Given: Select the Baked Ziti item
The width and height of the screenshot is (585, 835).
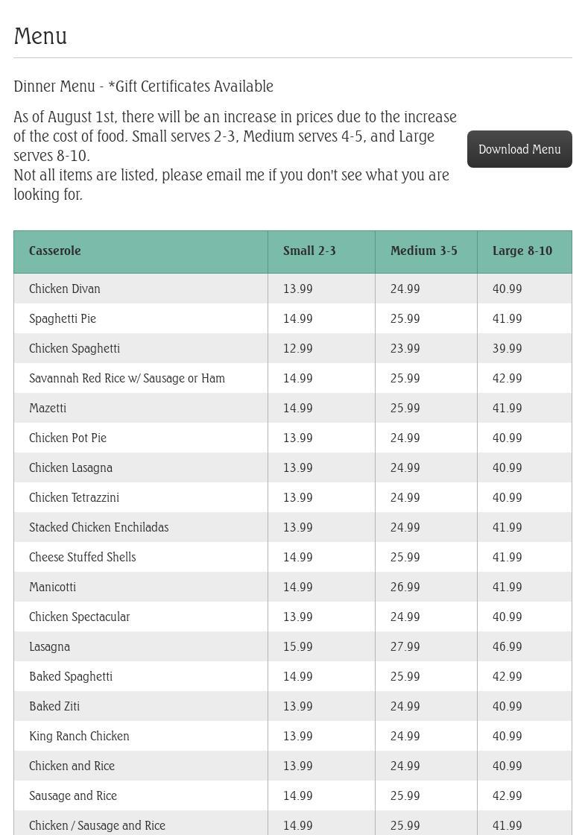Looking at the screenshot, I should (54, 707).
